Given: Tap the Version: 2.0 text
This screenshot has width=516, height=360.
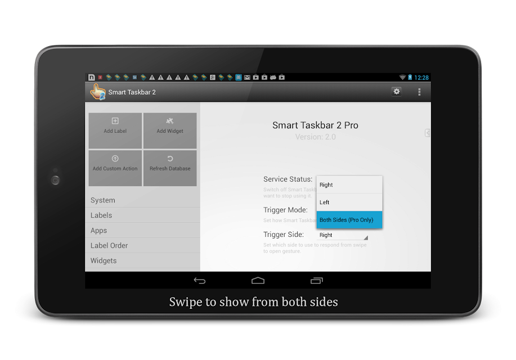Looking at the screenshot, I should [x=315, y=137].
